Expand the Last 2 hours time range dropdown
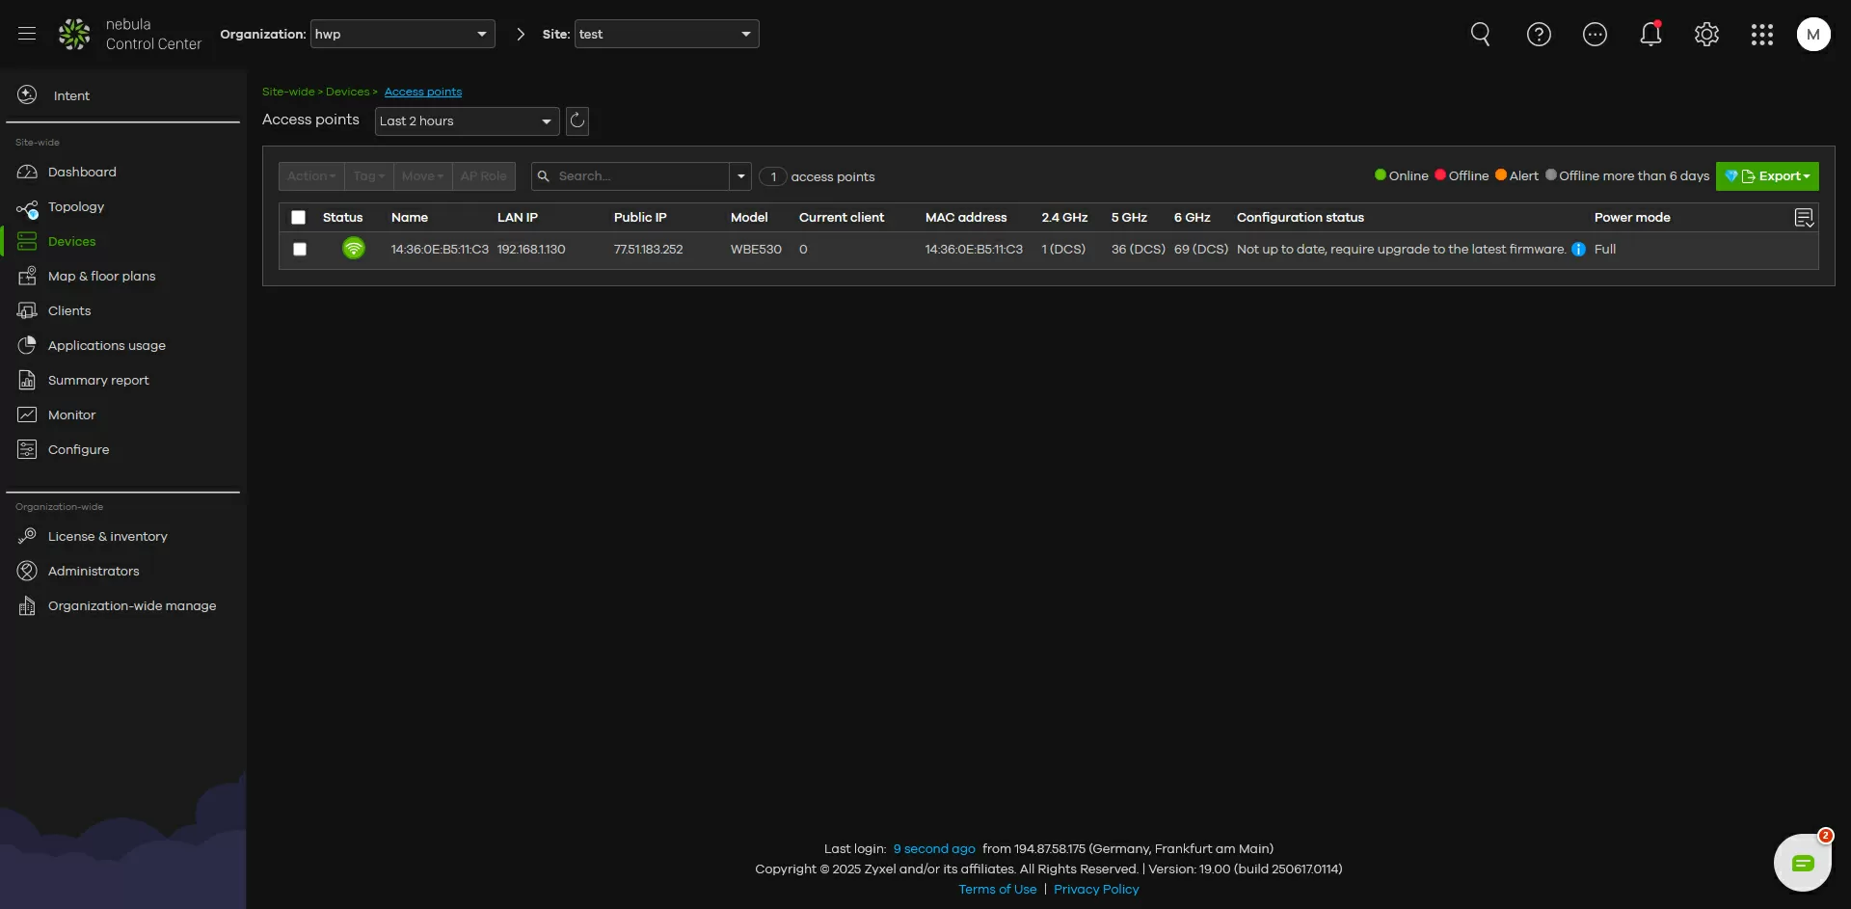 (467, 121)
